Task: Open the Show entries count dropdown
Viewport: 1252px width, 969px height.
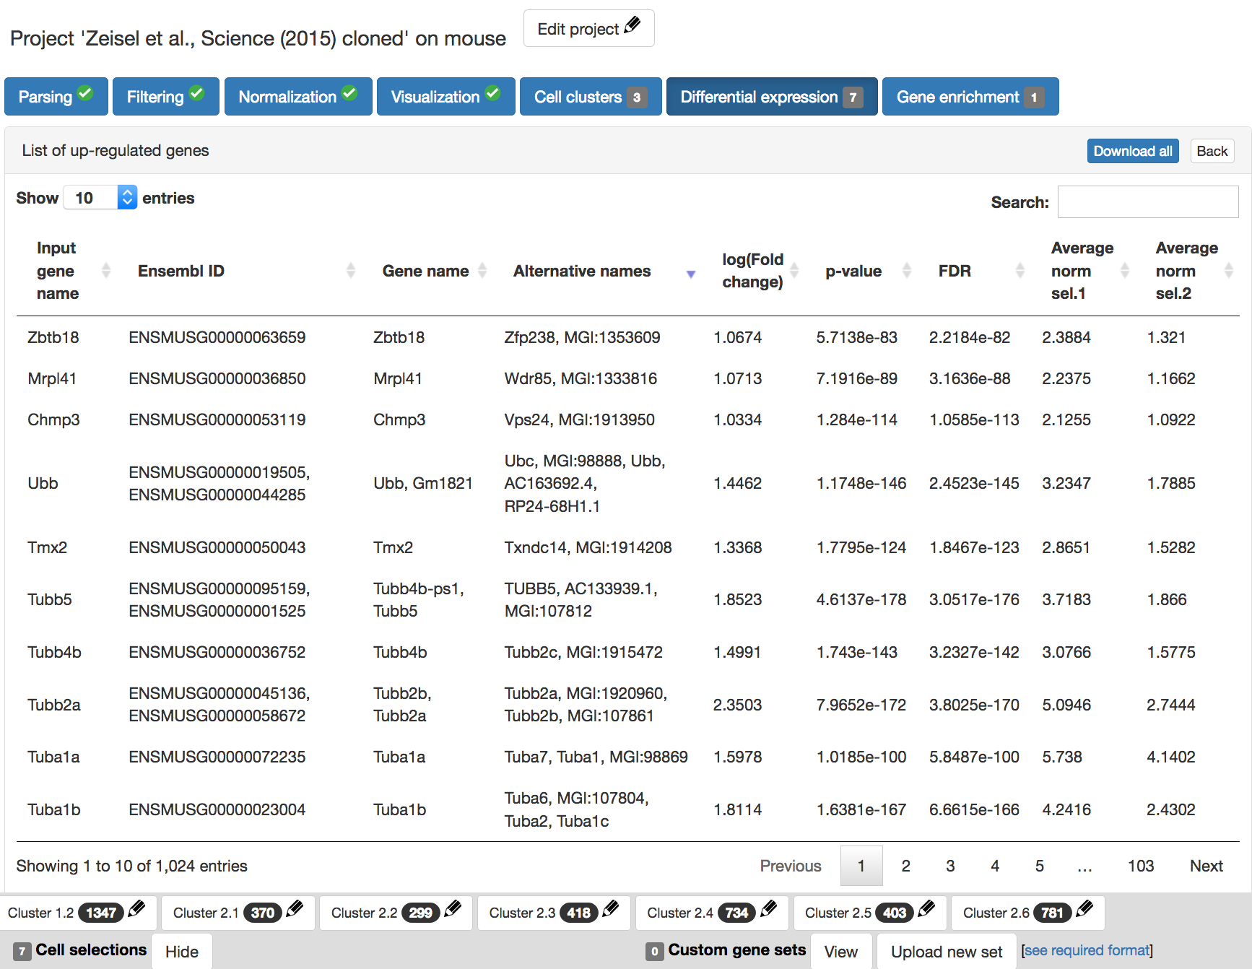Action: 100,198
